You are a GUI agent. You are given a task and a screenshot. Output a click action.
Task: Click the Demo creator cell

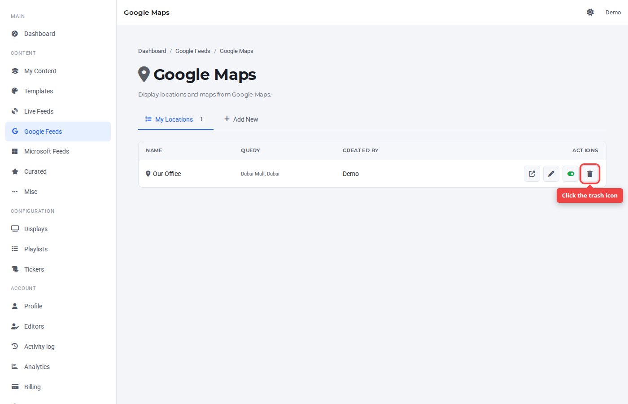tap(351, 174)
